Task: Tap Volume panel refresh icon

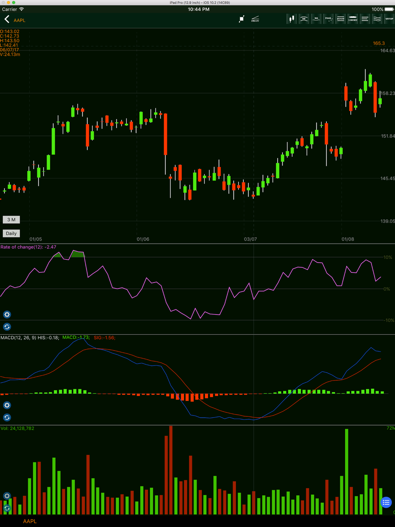Action: point(7,508)
